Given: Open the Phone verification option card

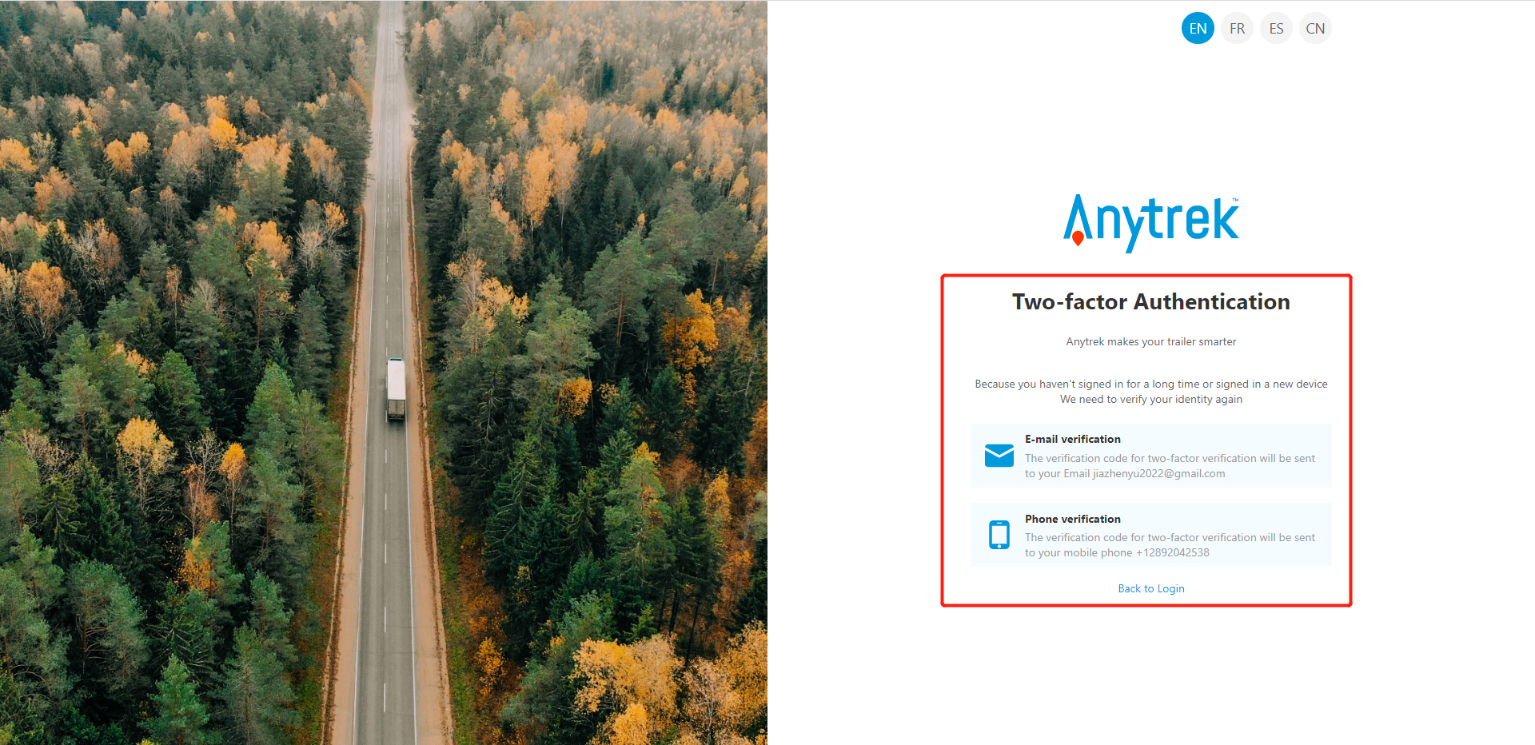Looking at the screenshot, I should coord(1151,535).
